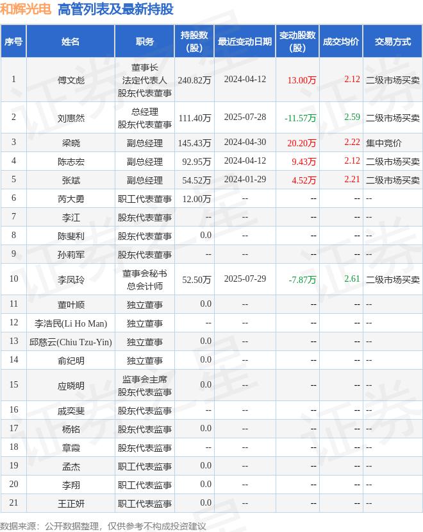Click the name 李江
423x532 pixels.
point(71,218)
